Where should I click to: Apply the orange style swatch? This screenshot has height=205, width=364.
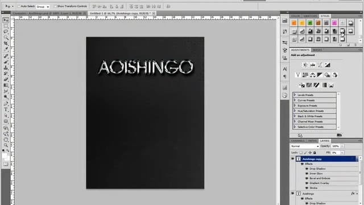point(294,23)
